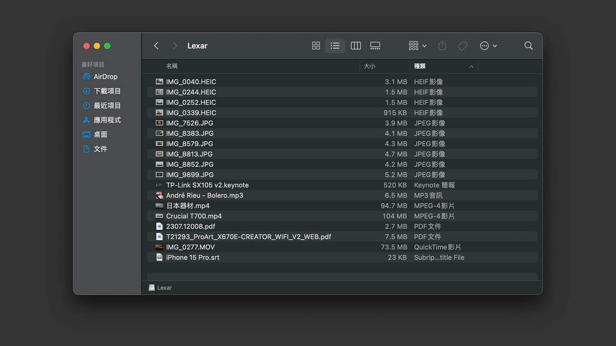Select file IMG_0244.HEIC
This screenshot has width=616, height=346.
tap(342, 92)
